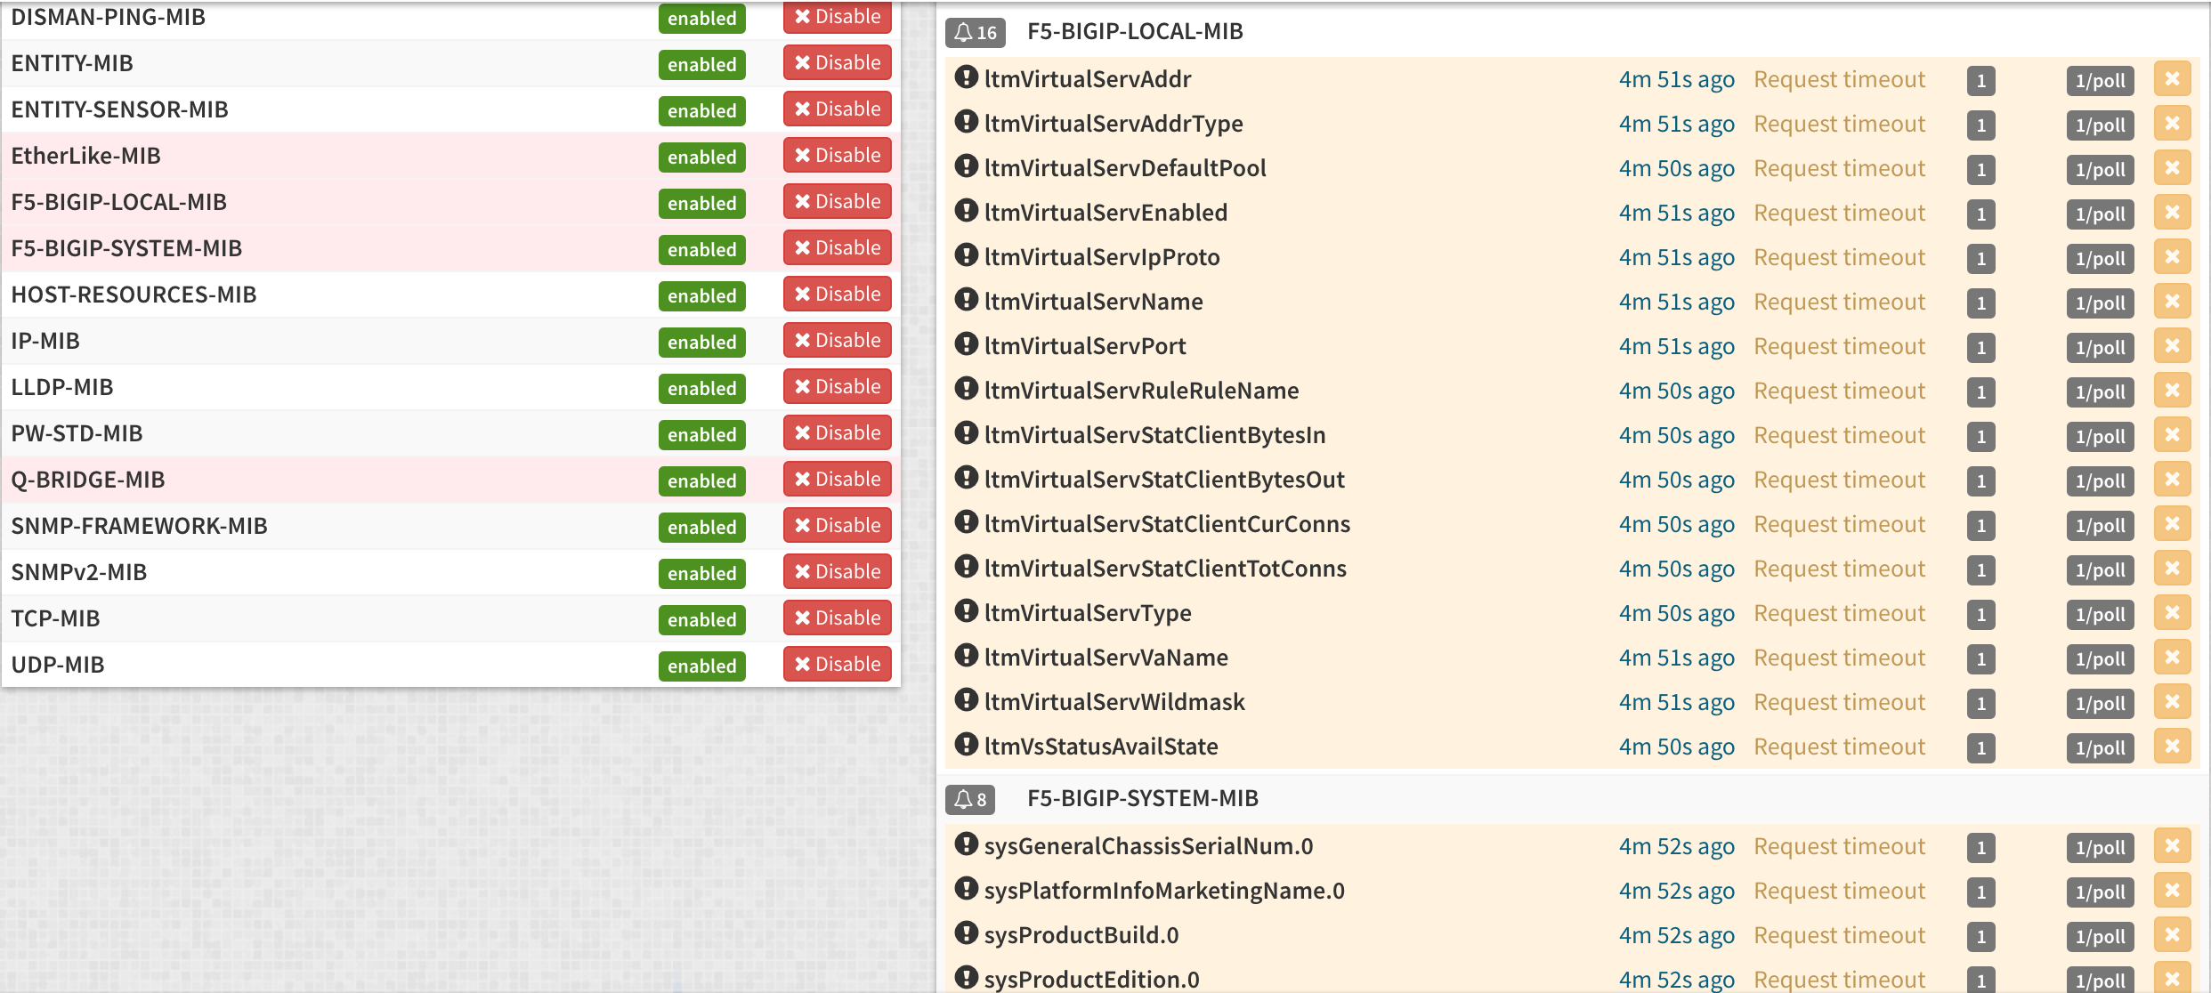Disable the ENTITY-SENSOR-MIB module
2211x993 pixels.
pyautogui.click(x=838, y=109)
